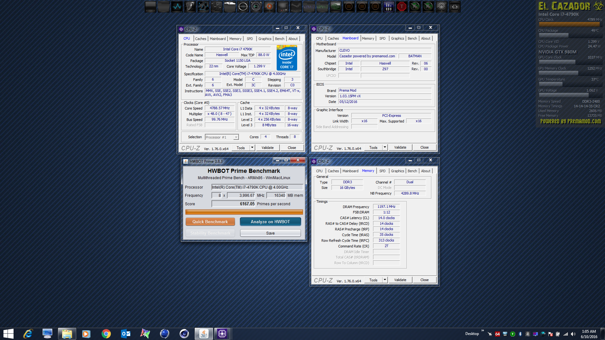
Task: Click Validate in top-left CPU-Z window
Action: click(268, 148)
